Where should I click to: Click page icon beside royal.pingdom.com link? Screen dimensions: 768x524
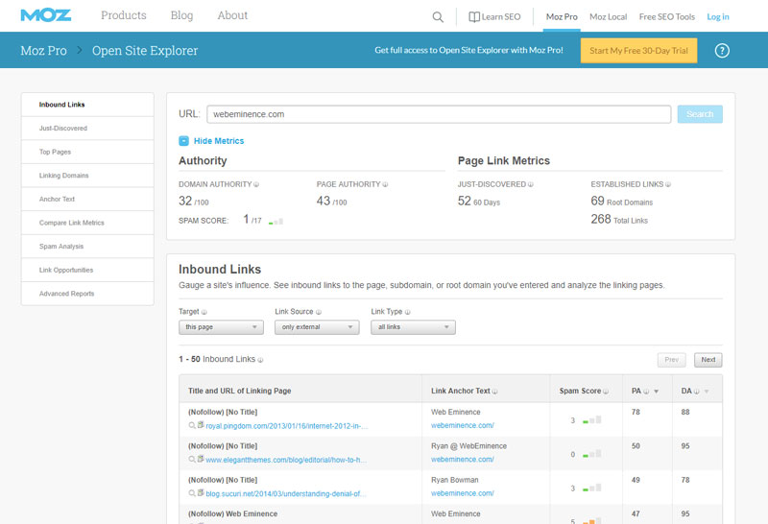(x=201, y=425)
